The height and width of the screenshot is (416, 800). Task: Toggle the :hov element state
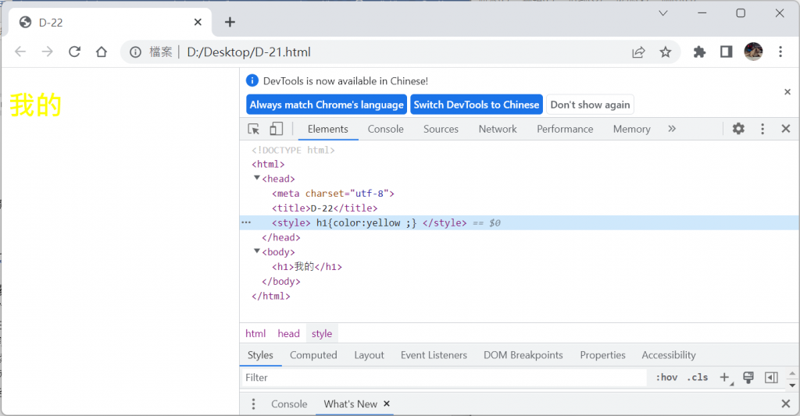coord(666,377)
